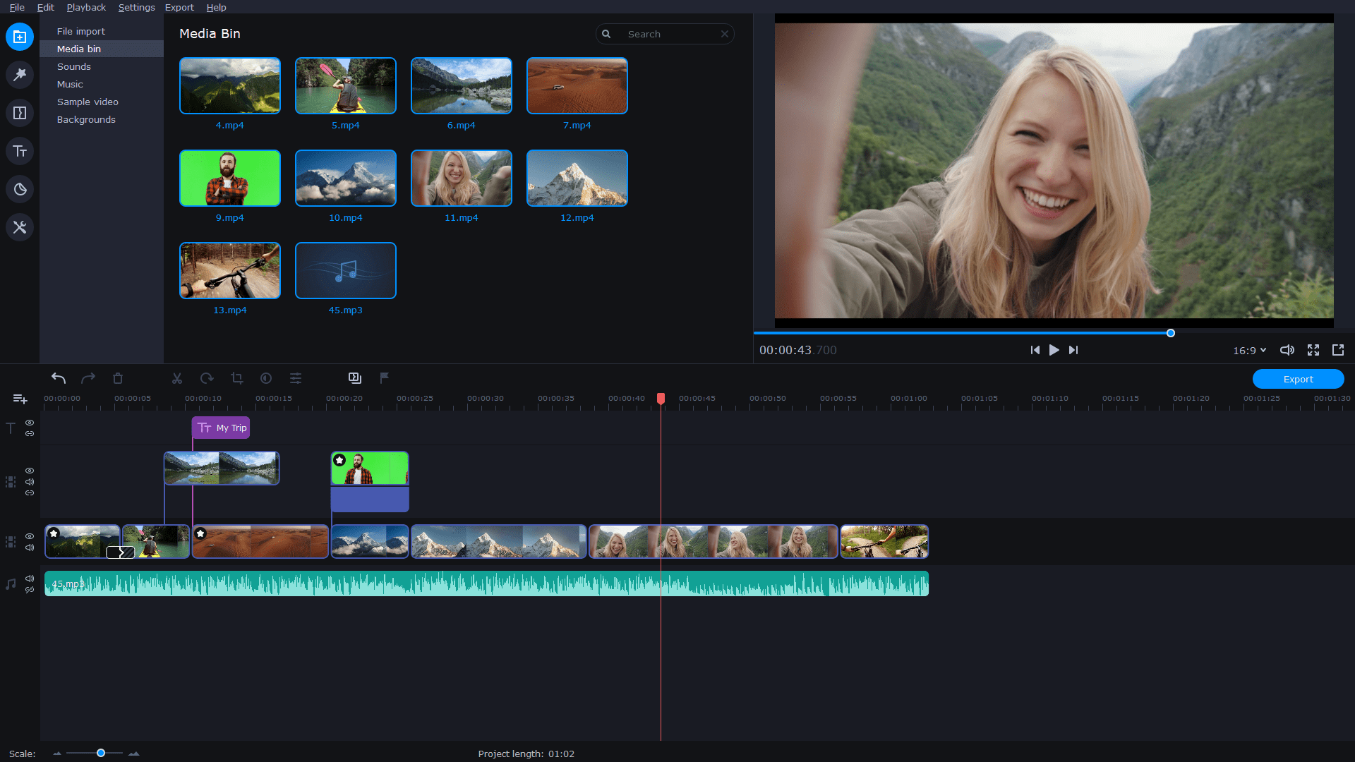Click File Import in sidebar
This screenshot has height=762, width=1355.
pos(80,32)
